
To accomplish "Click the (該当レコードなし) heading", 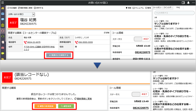I will coord(32,74).
